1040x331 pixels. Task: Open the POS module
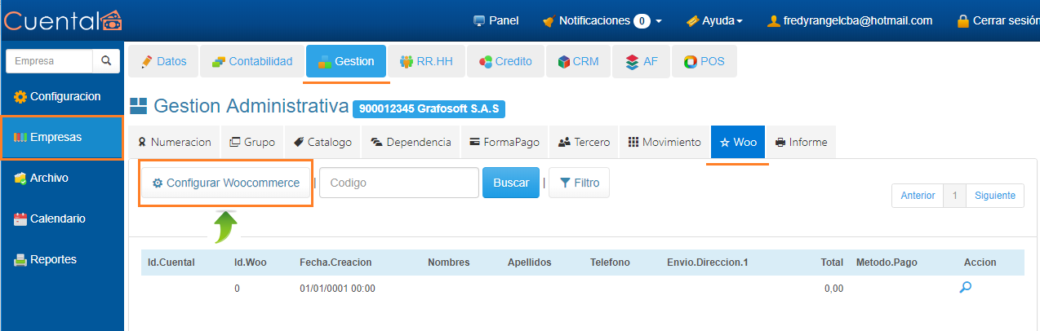coord(704,61)
